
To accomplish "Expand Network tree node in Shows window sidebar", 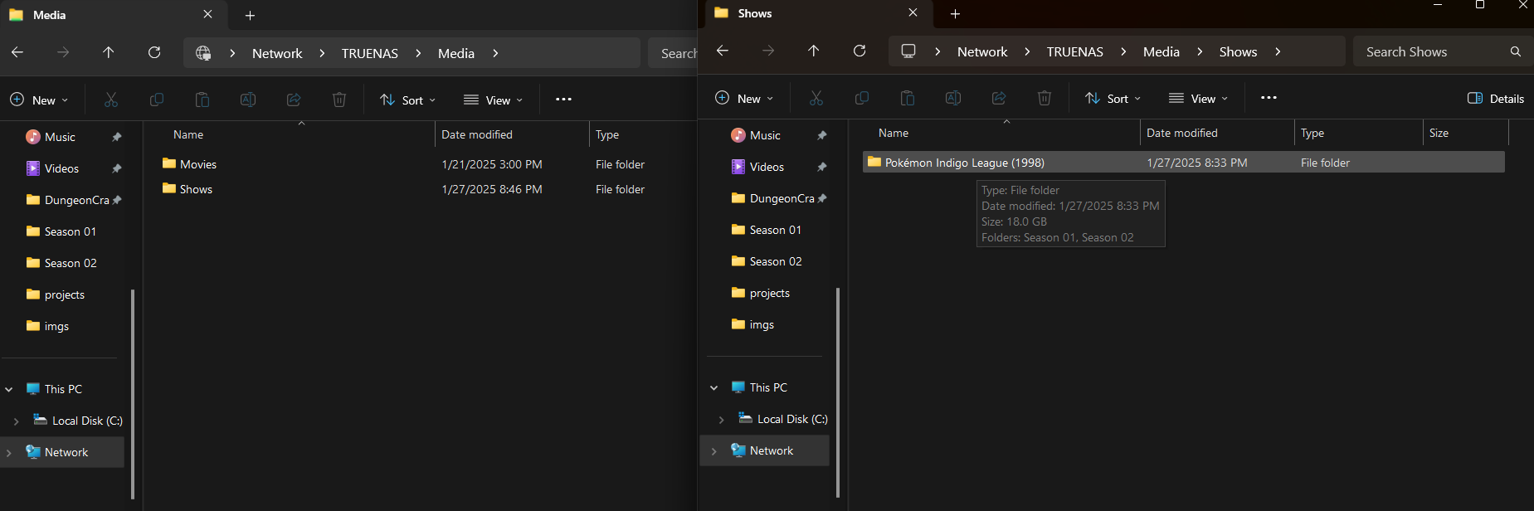I will pyautogui.click(x=713, y=451).
